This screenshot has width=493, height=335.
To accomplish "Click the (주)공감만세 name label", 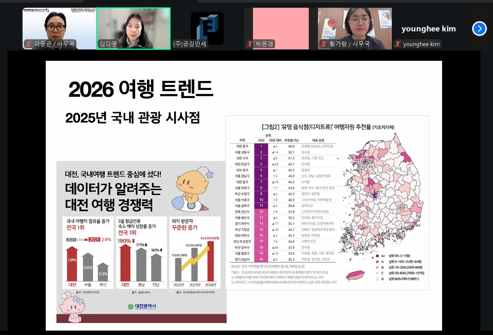I will point(190,44).
